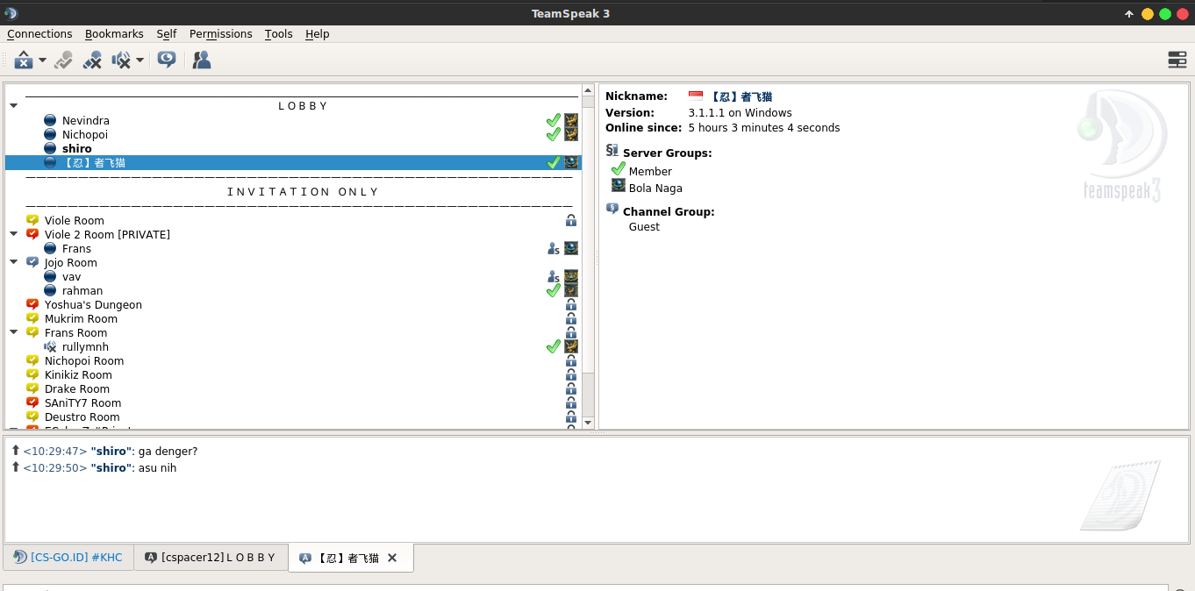Open the dropdown beside the disconnect icon

tap(40, 60)
